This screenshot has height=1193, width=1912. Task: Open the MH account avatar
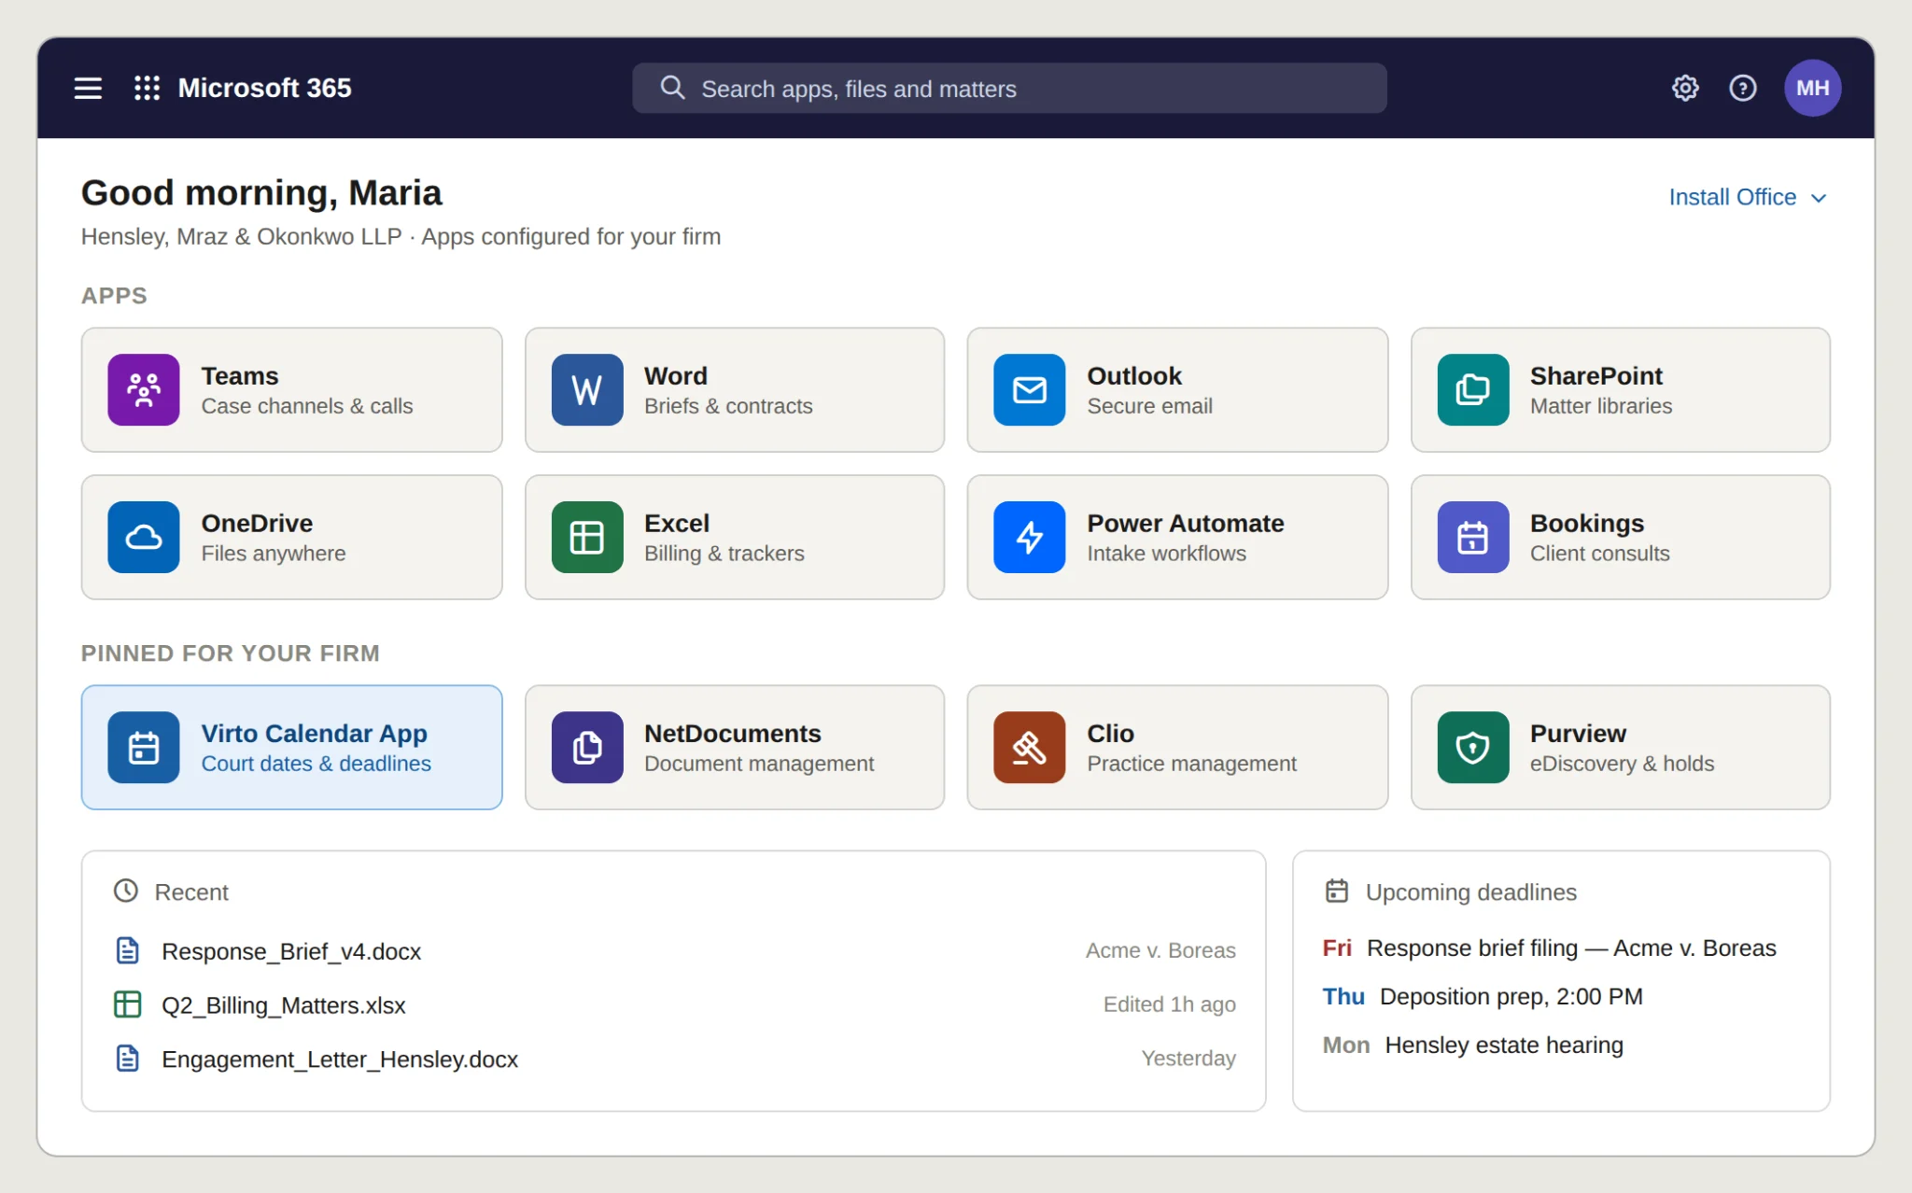tap(1812, 88)
